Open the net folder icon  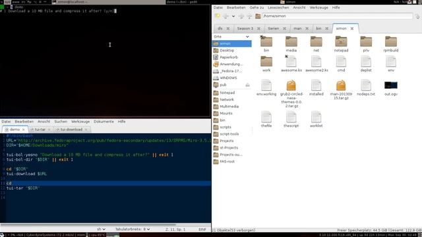(316, 42)
